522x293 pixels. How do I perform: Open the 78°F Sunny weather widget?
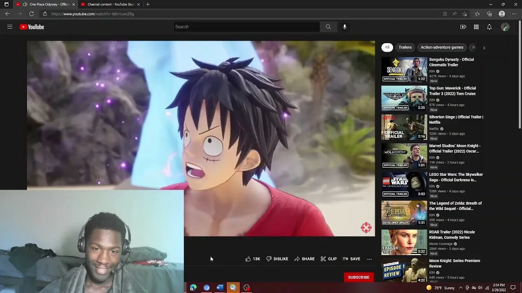pos(440,288)
